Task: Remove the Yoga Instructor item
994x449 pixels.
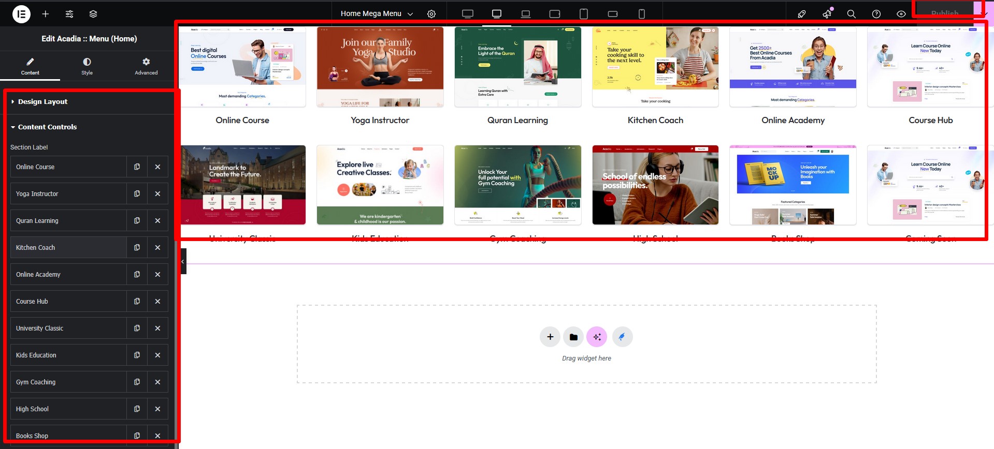Action: point(158,194)
